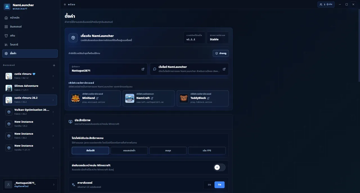Add a new instance with the plus icon
Viewport: 360px width, 193px height.
[x=54, y=65]
